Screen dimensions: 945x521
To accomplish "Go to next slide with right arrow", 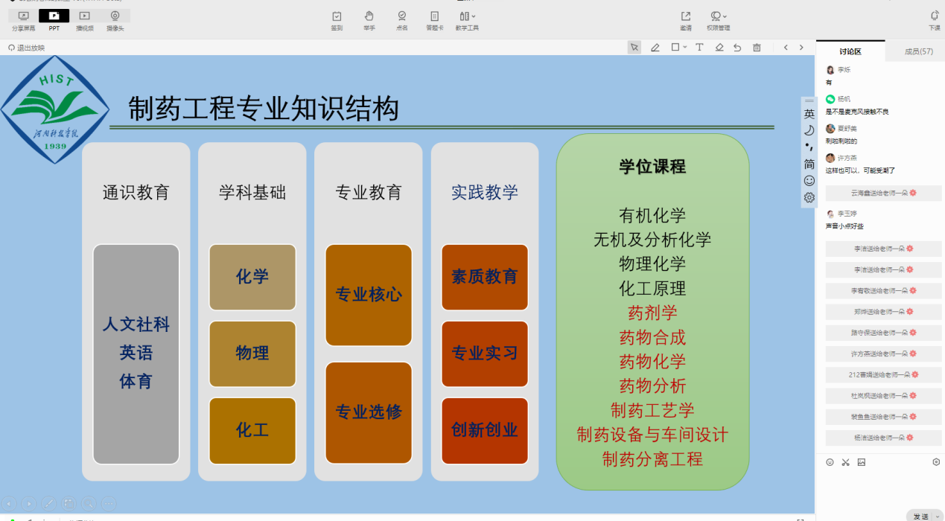I will [x=801, y=47].
